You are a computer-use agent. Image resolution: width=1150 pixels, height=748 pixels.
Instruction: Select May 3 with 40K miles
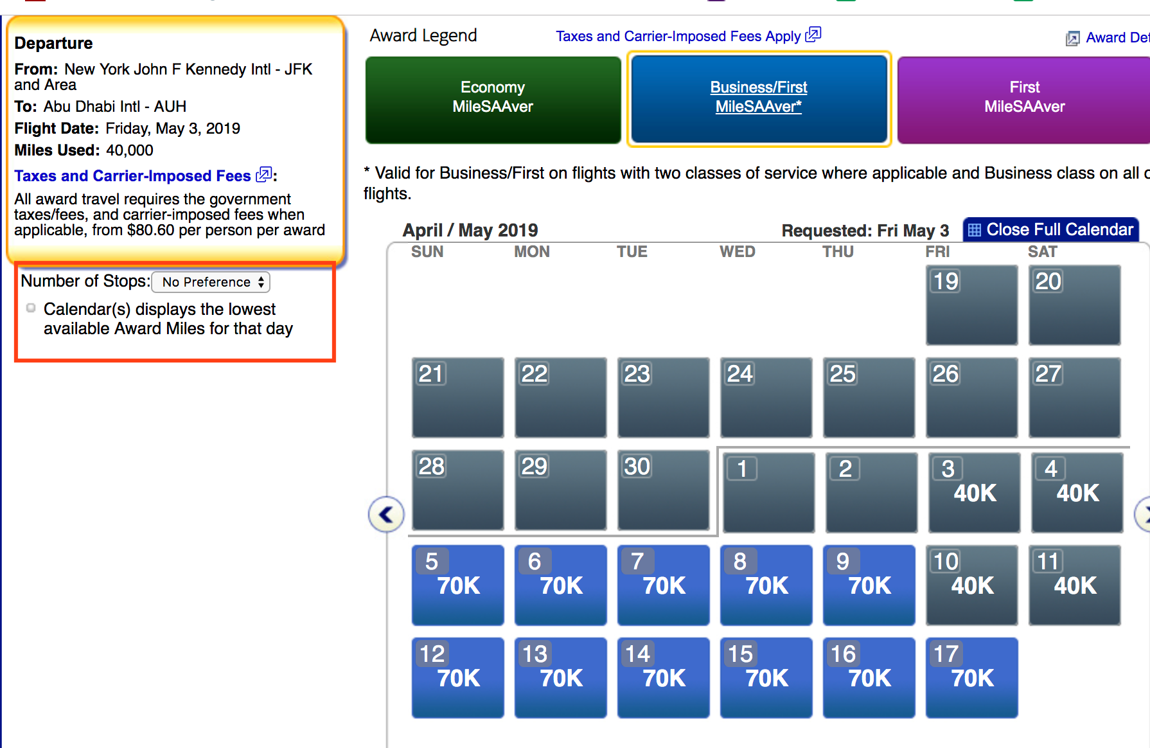[x=974, y=493]
